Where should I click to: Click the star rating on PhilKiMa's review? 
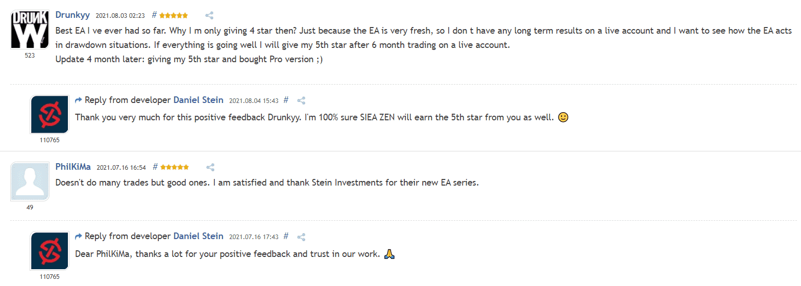click(x=175, y=167)
